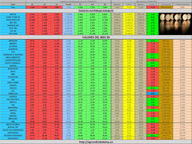
Task: Select TELEFÓNICA's weighting value 18,15%
Action: point(182,138)
